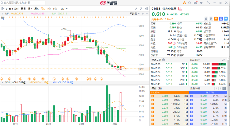
Task: Click the MAVOL5 volume average label
Action: pos(39,82)
